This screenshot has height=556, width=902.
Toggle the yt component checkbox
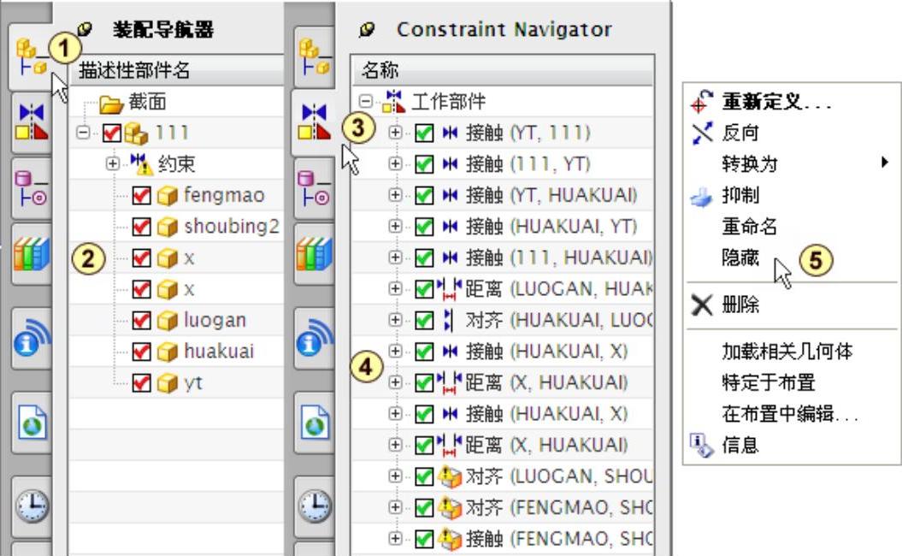(142, 383)
